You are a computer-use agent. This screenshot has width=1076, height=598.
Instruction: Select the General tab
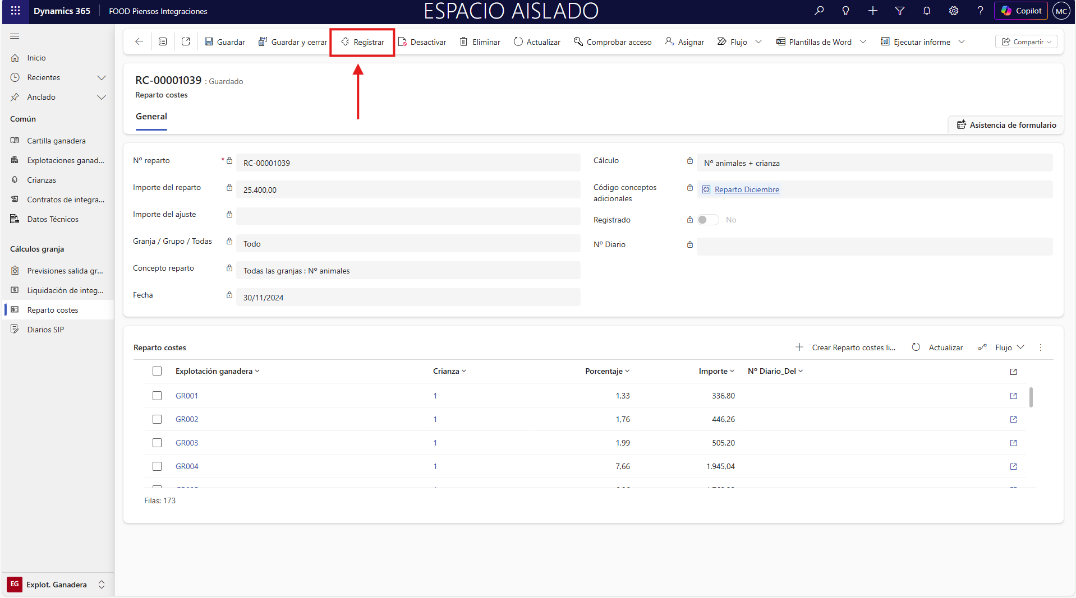(x=151, y=117)
